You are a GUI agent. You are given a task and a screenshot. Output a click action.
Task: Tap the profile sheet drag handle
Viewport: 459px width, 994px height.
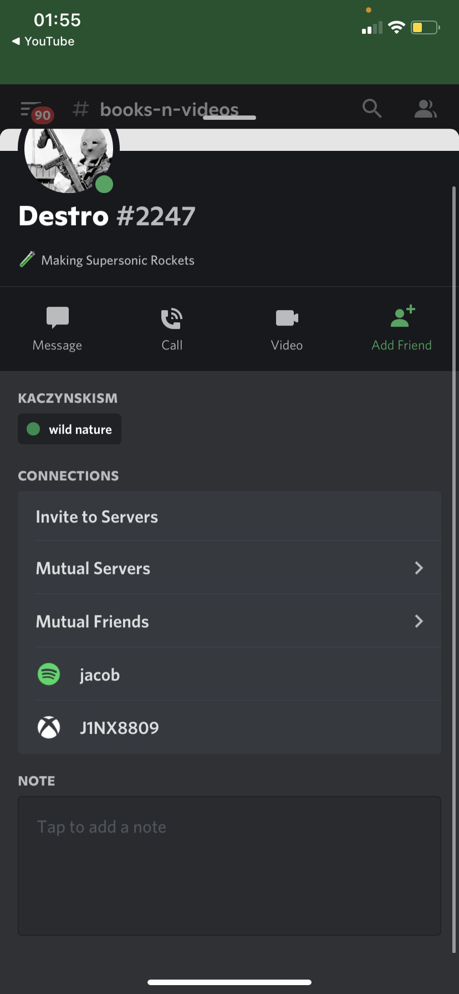click(229, 118)
